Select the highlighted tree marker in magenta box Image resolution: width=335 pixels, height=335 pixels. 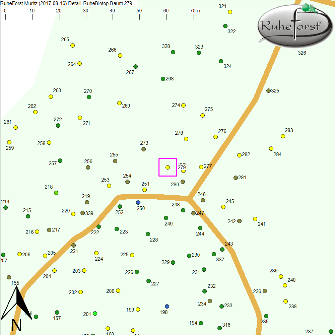[167, 167]
